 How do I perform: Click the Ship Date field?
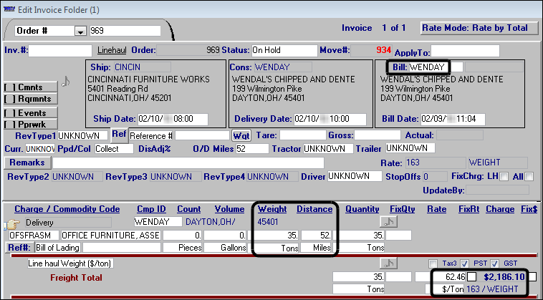tap(173, 119)
